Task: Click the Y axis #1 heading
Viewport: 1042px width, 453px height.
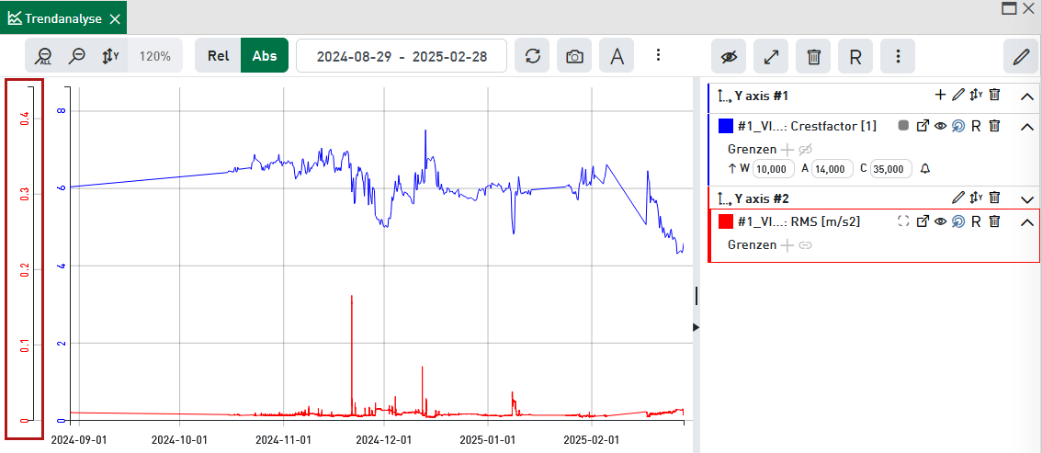Action: click(x=761, y=96)
